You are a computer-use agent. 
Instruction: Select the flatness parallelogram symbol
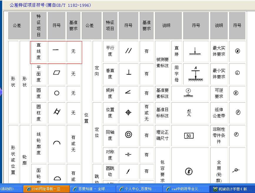pyautogui.click(x=56, y=72)
